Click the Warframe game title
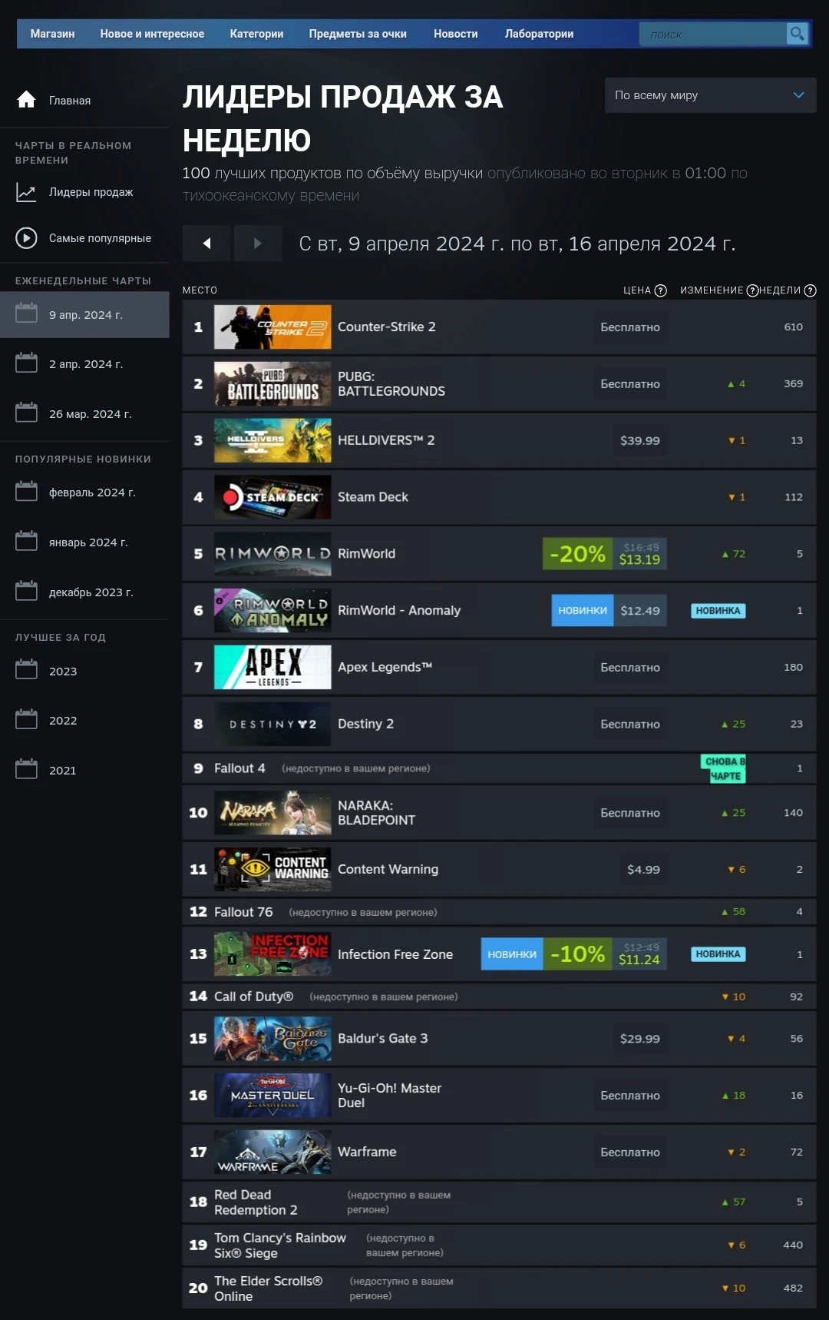Screen dimensions: 829x1320 367,1152
